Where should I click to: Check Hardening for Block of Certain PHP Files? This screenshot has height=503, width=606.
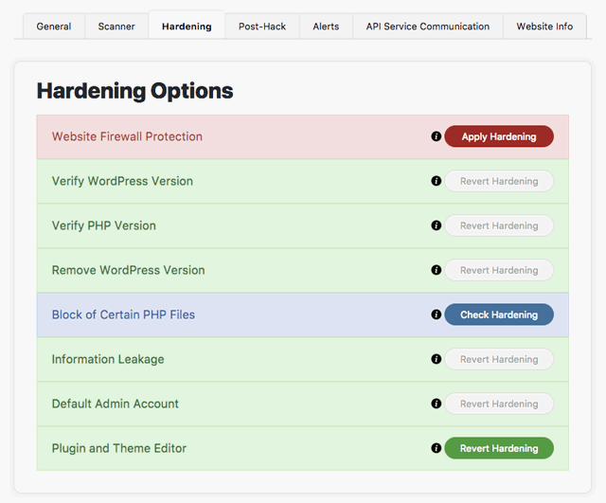[x=499, y=314]
